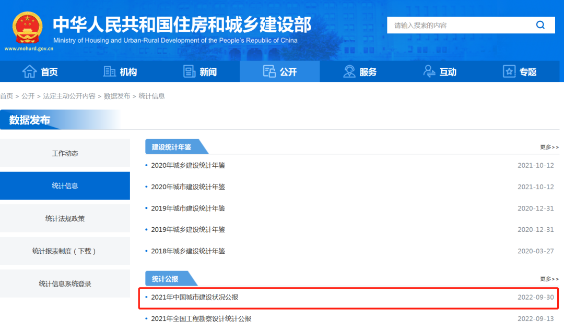The image size is (564, 333).
Task: Expand 更多 for 建设统计年鉴 section
Action: 549,147
